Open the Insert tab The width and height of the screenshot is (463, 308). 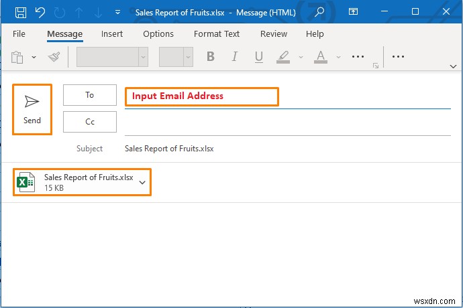click(x=112, y=33)
